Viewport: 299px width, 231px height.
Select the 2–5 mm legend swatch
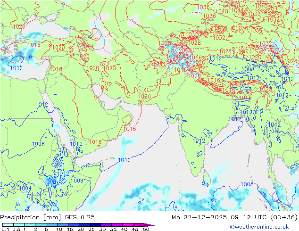click(x=41, y=225)
